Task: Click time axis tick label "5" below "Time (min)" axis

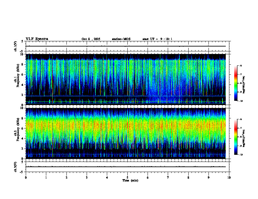Action: coord(127,178)
